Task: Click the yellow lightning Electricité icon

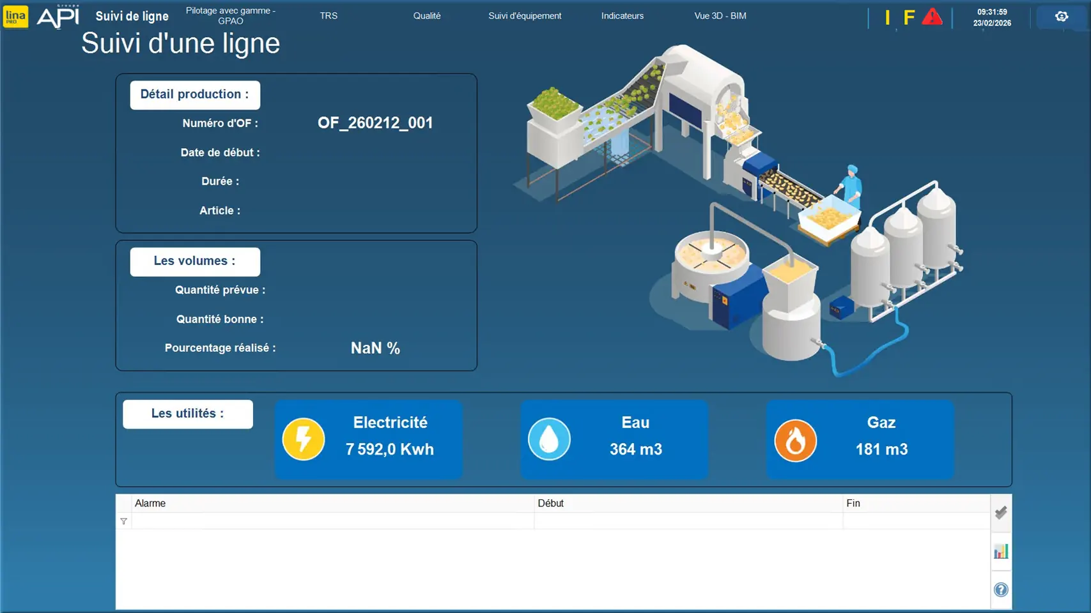Action: [304, 439]
